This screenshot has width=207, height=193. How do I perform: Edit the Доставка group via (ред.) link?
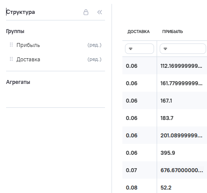coord(94,59)
